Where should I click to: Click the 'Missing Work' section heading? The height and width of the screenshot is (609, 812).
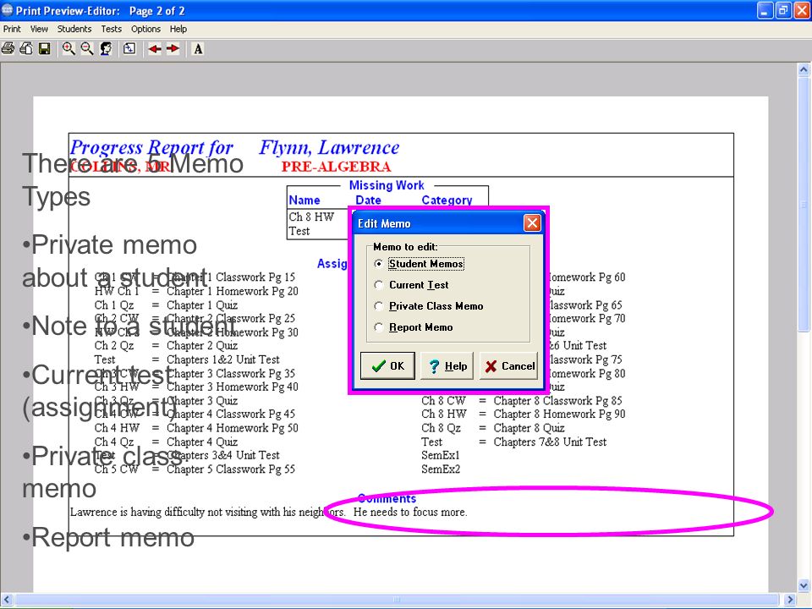387,185
